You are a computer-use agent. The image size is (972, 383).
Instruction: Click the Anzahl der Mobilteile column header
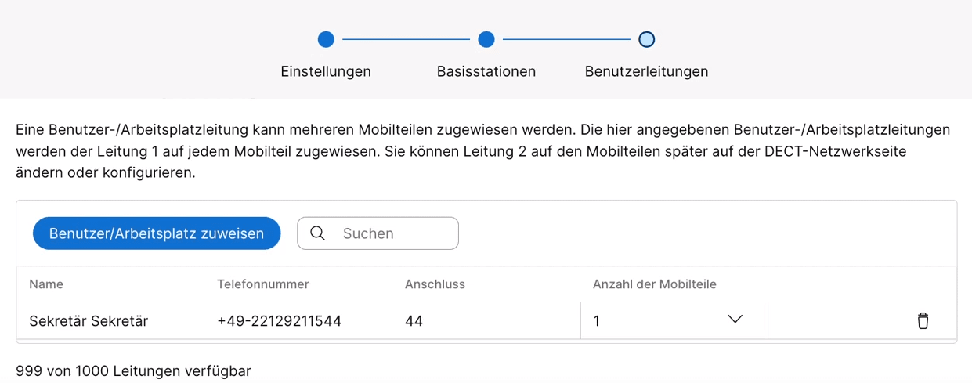coord(655,284)
